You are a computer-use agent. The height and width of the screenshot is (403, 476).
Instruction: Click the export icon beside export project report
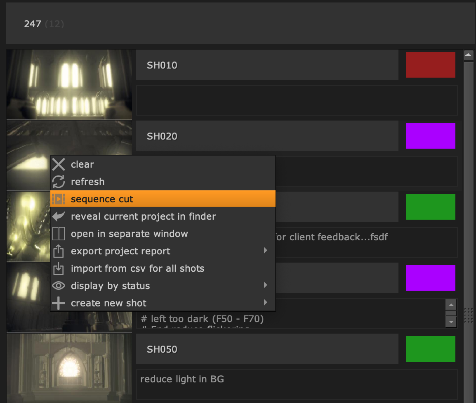point(58,251)
